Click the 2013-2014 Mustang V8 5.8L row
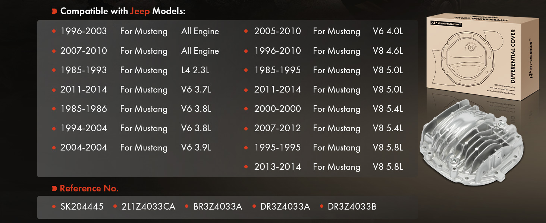546x223 pixels. pos(328,167)
